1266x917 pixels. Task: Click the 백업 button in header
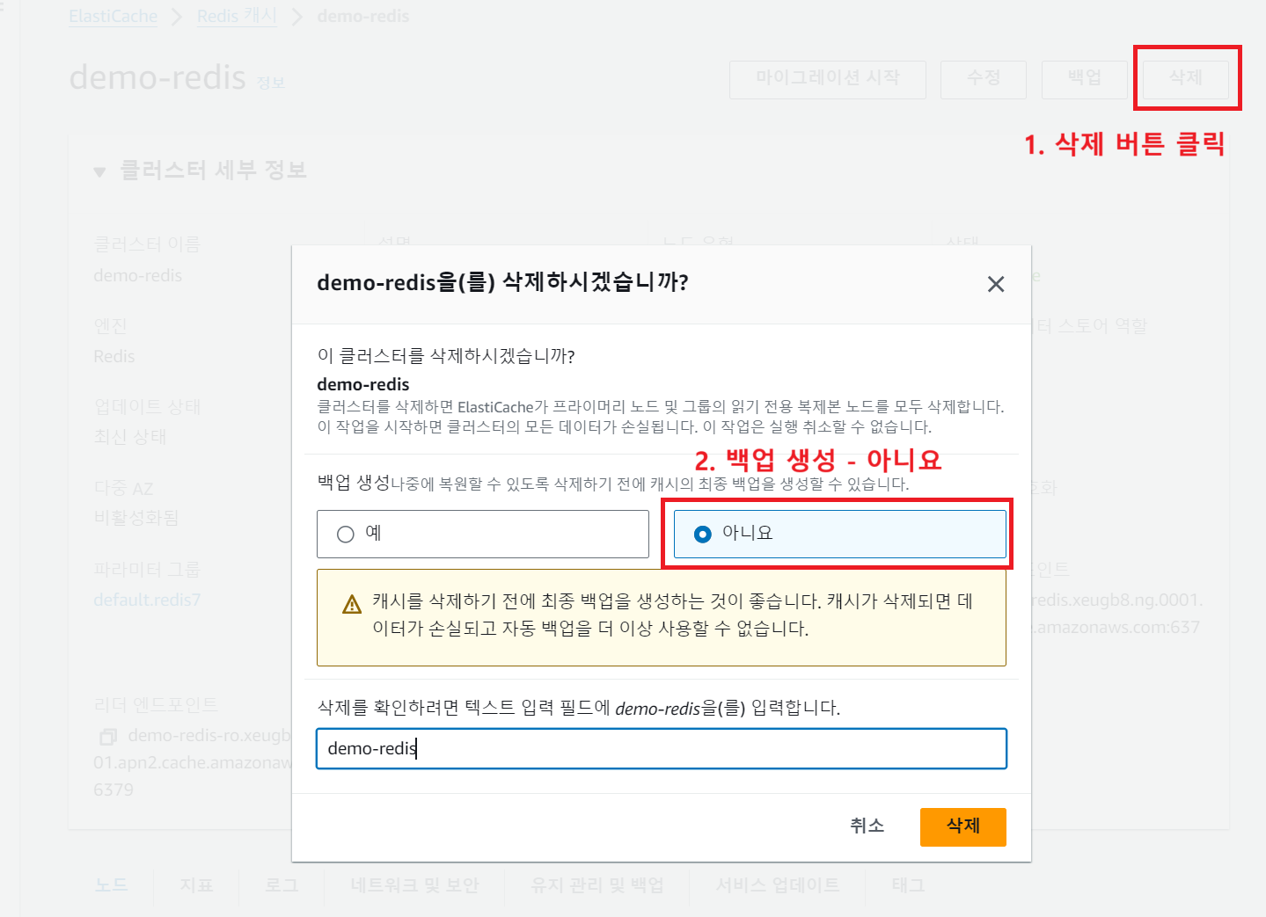coord(1085,78)
